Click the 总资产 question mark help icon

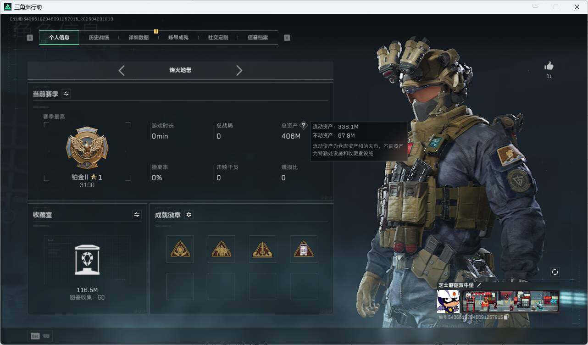pyautogui.click(x=303, y=125)
